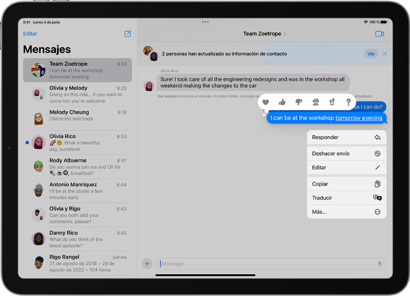The image size is (410, 297).
Task: Select the laughing 'ja ja' tapback
Action: click(315, 102)
